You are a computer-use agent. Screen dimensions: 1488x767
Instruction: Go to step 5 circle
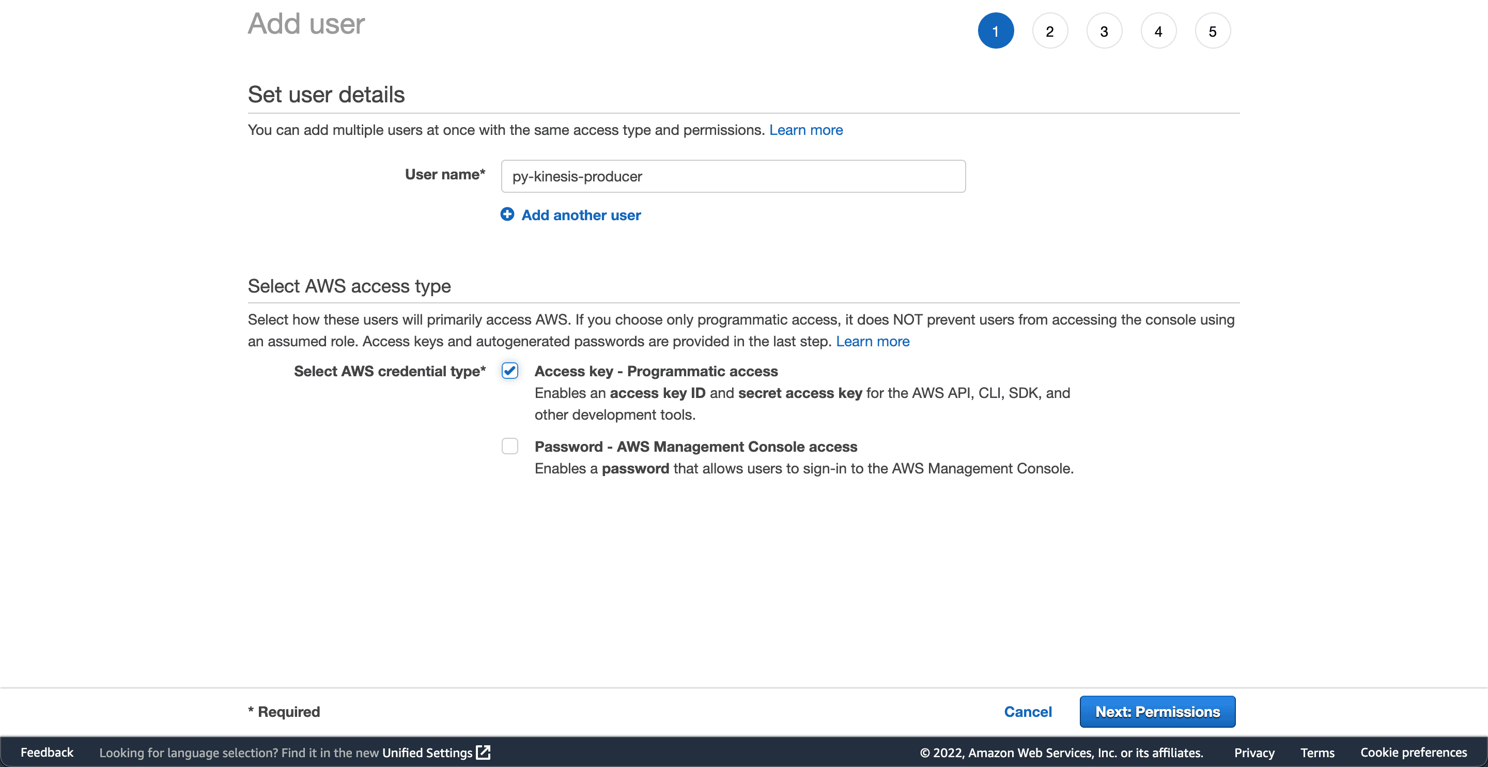point(1213,31)
